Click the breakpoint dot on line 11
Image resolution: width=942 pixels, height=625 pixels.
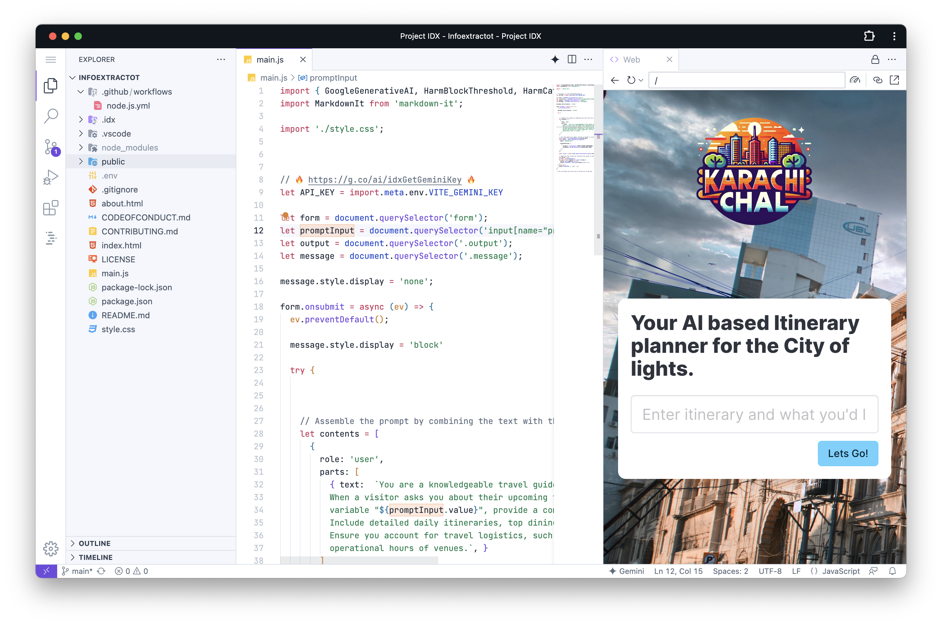tap(286, 215)
